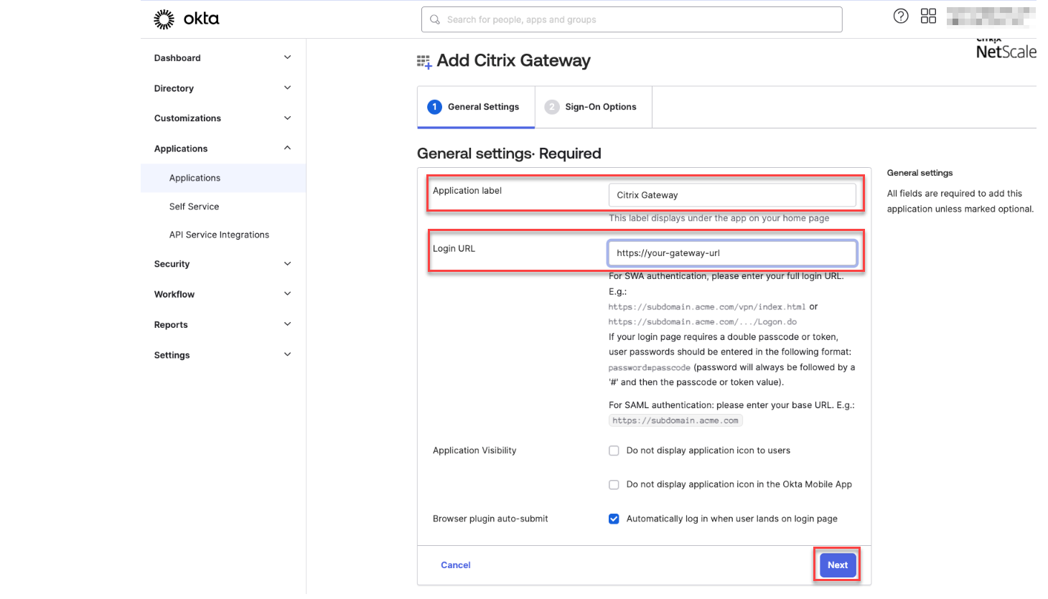Screen dimensions: 1048x599
Task: Click the example https://subdomain.acme.com base URL
Action: tap(675, 421)
